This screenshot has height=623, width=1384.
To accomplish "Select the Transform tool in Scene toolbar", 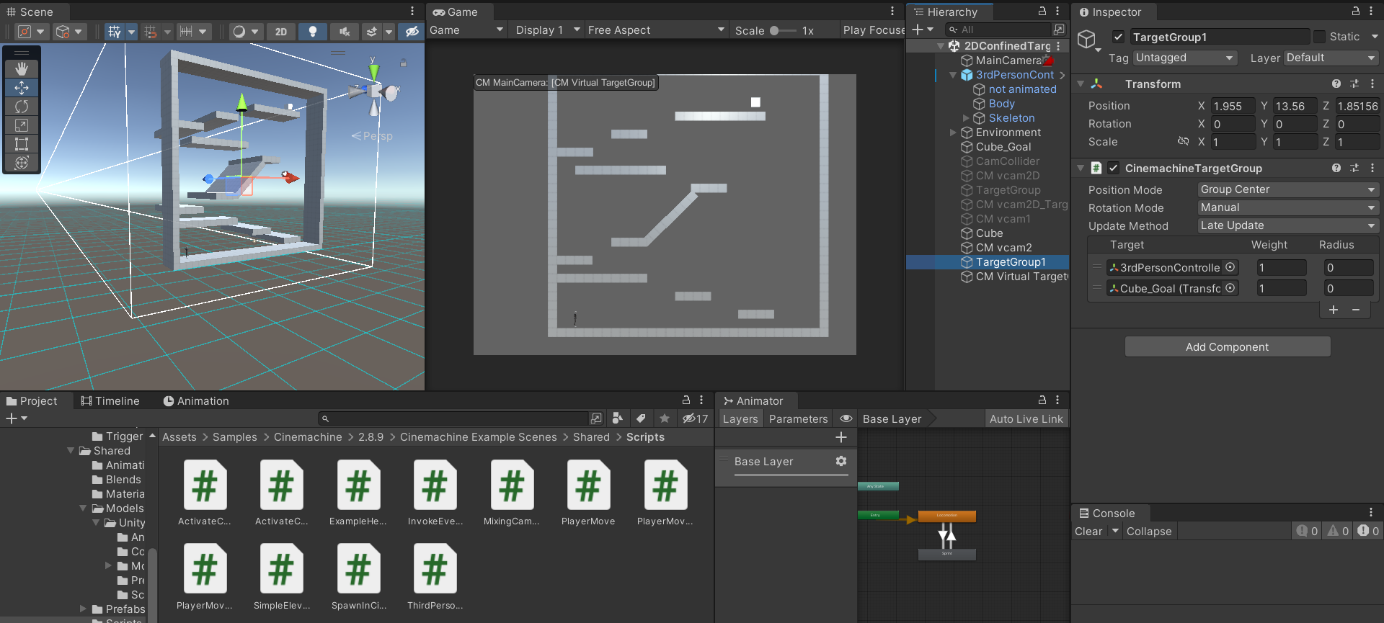I will pyautogui.click(x=22, y=162).
